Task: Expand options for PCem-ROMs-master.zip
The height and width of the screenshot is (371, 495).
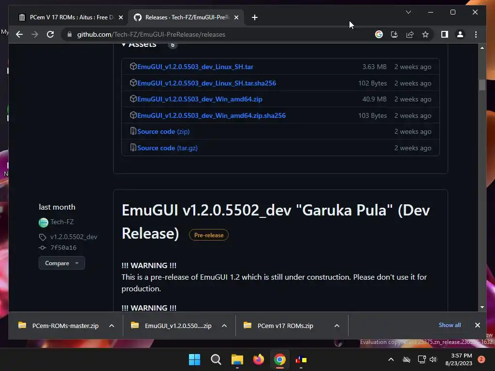Action: [x=112, y=326]
